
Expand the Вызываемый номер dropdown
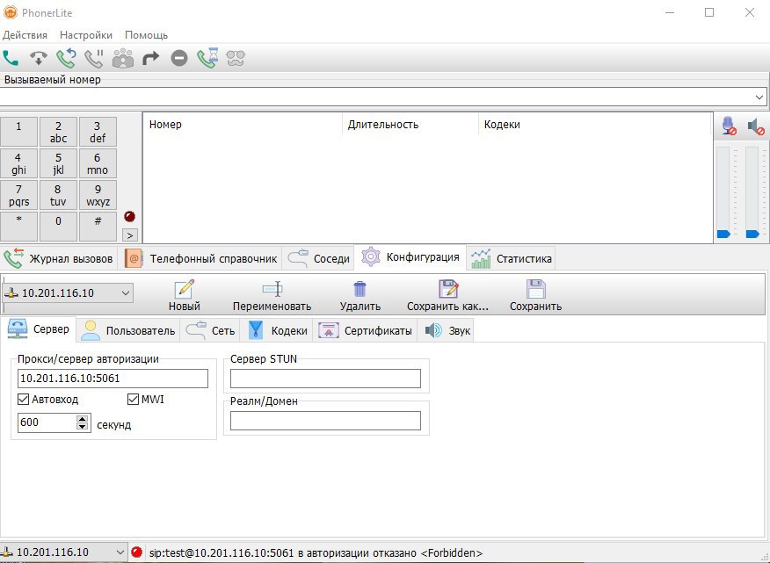(759, 97)
